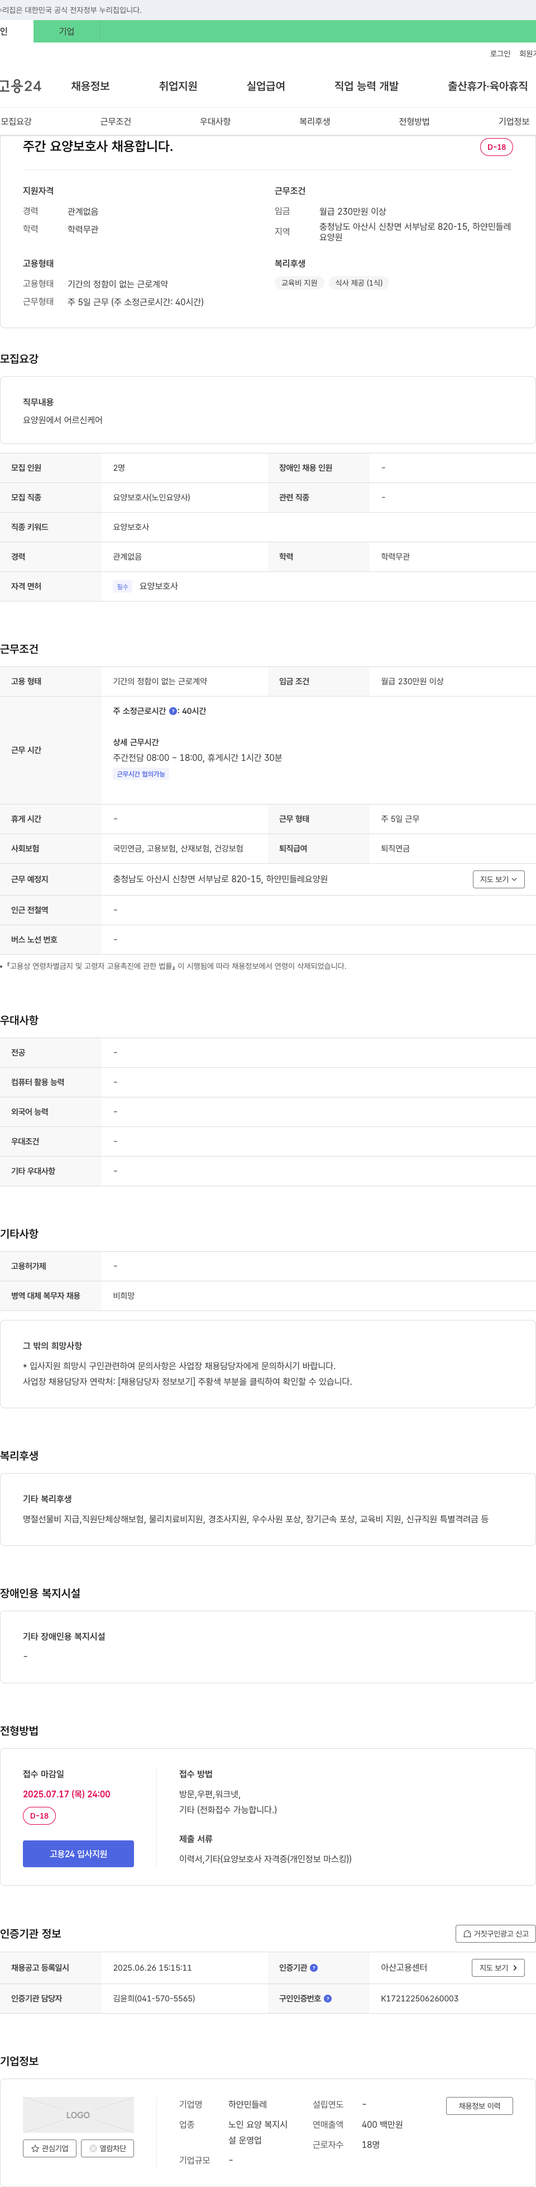The height and width of the screenshot is (2187, 536).
Task: Open the 출산휴가·육아휴직 menu
Action: [487, 86]
